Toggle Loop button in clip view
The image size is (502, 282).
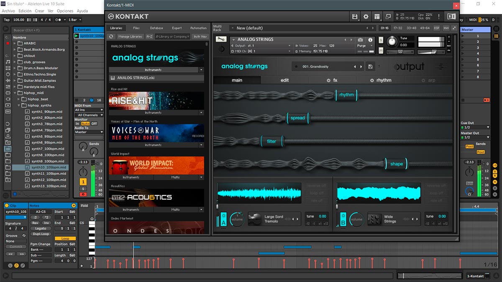click(x=65, y=239)
